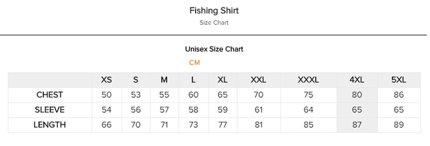The image size is (430, 146).
Task: Click the Fishing Shirt title
Action: pyautogui.click(x=214, y=11)
